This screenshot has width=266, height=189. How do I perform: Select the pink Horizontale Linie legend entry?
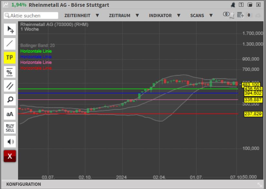tap(36, 62)
